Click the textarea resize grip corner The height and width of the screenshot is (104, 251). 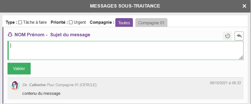point(241,57)
